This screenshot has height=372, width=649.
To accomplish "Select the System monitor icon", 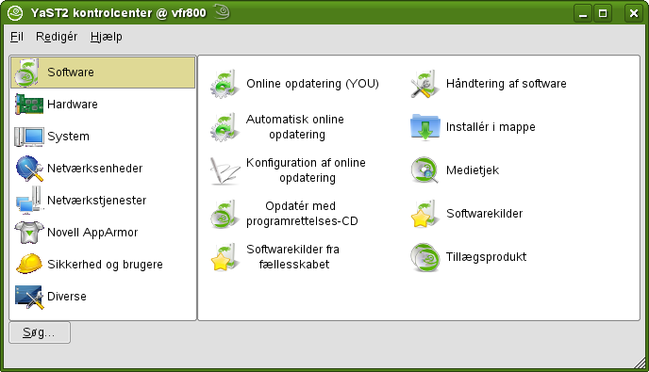I will click(x=29, y=137).
